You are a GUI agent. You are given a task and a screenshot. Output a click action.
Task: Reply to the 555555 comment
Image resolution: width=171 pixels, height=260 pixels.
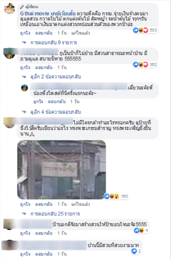[44, 68]
